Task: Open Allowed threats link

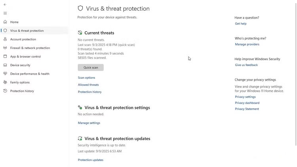Action: point(88,85)
